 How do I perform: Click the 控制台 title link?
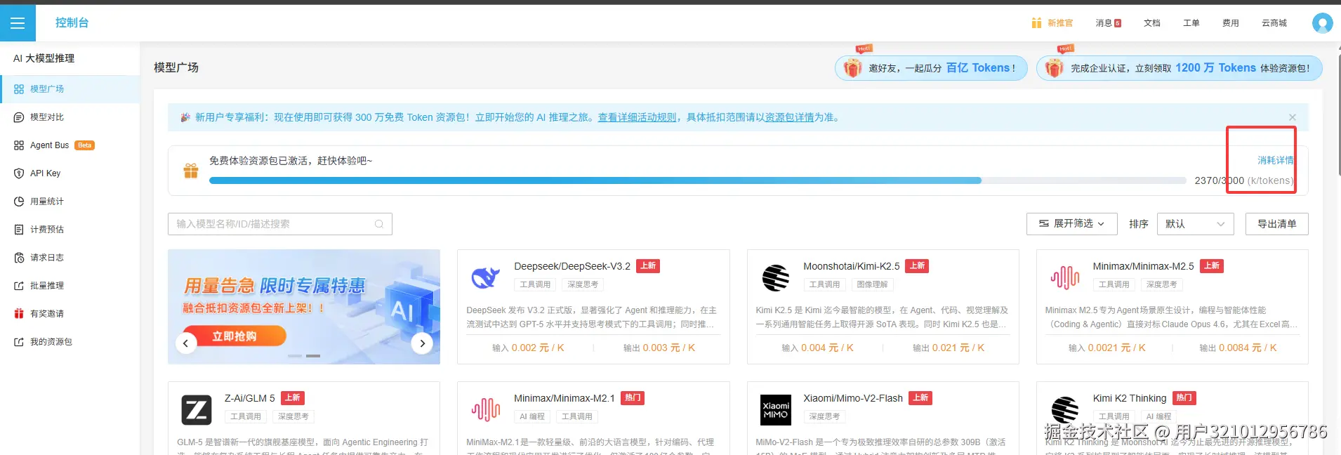pyautogui.click(x=72, y=23)
